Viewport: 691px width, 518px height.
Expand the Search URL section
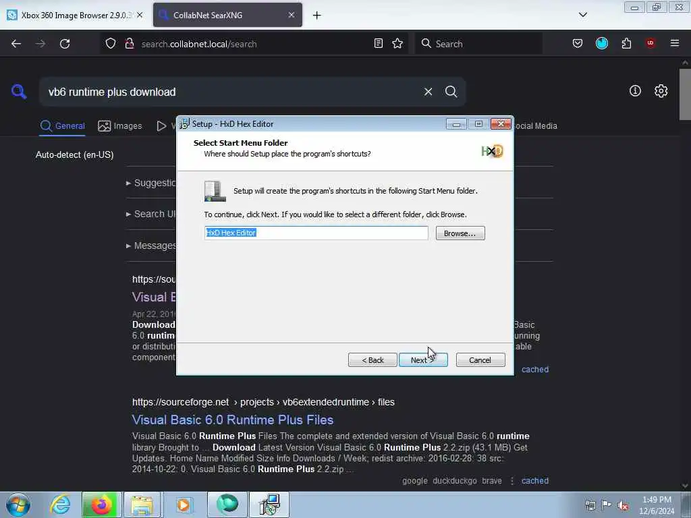(150, 214)
